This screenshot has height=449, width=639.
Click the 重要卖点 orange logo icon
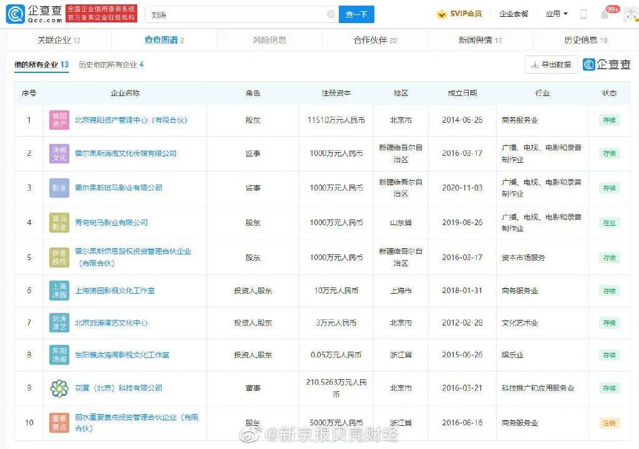tap(59, 423)
